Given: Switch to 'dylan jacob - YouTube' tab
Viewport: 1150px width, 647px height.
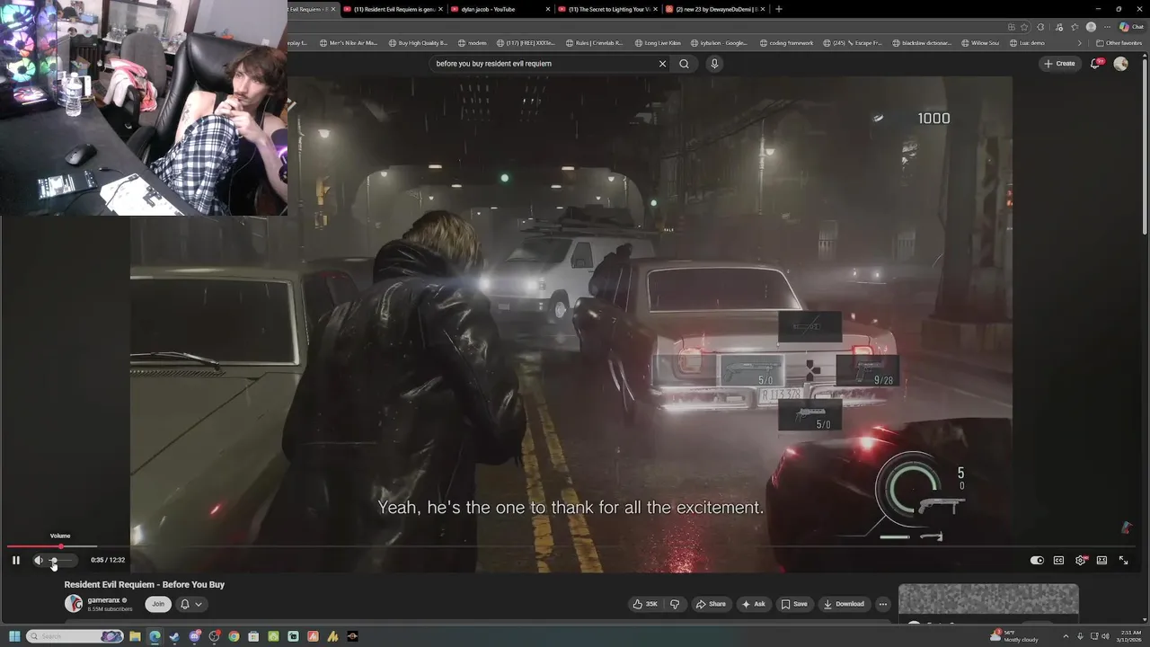Looking at the screenshot, I should (500, 9).
